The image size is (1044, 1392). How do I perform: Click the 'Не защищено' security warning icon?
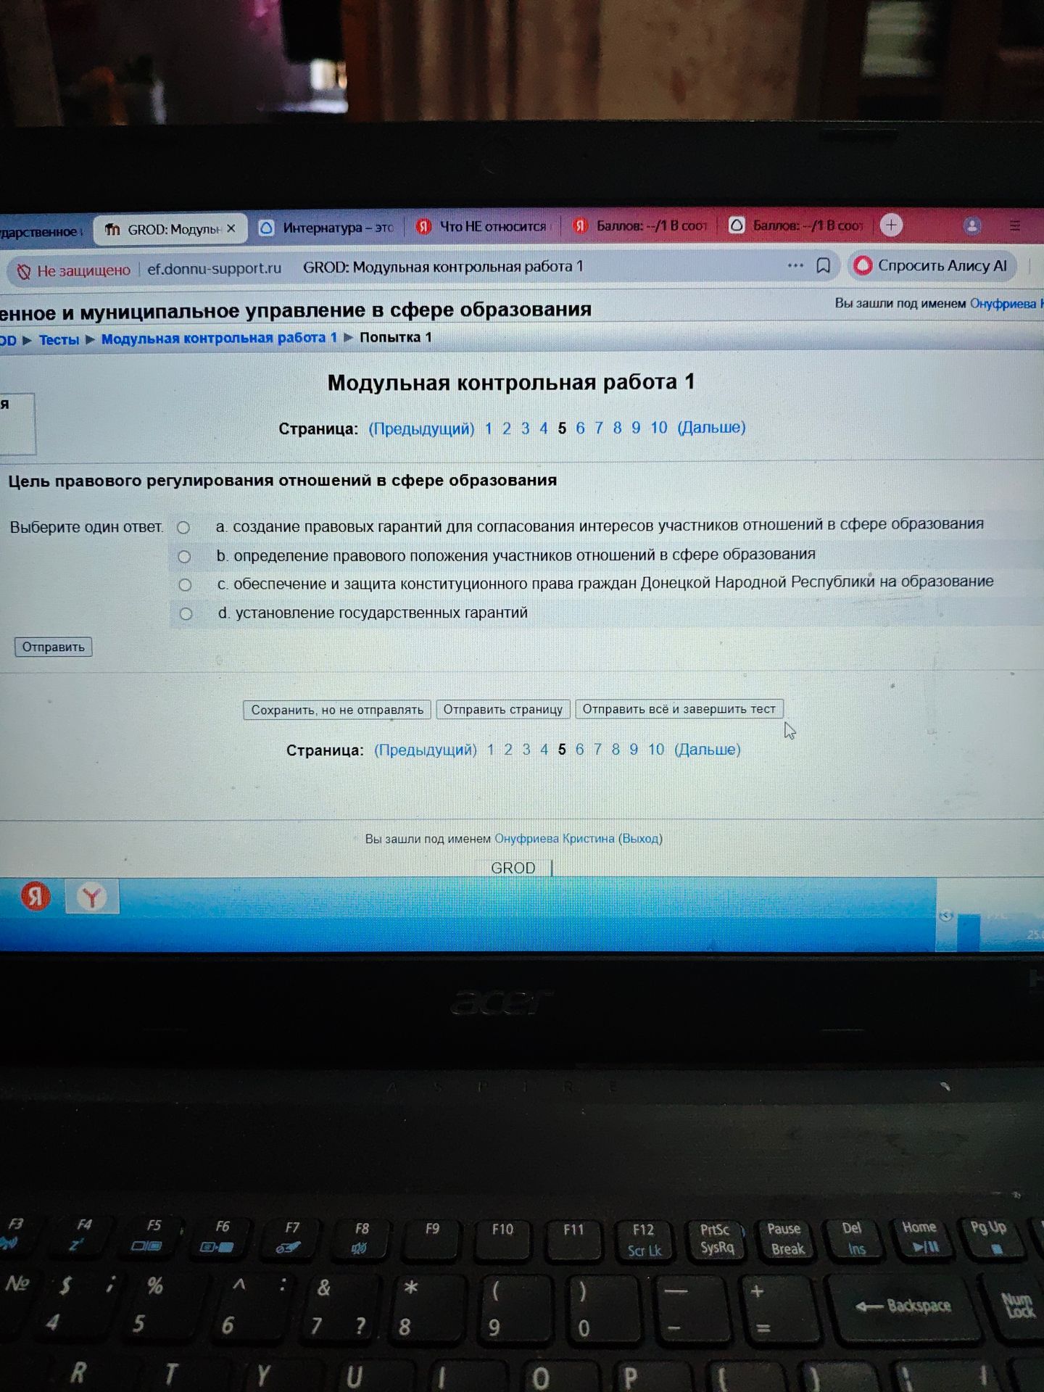(x=24, y=272)
